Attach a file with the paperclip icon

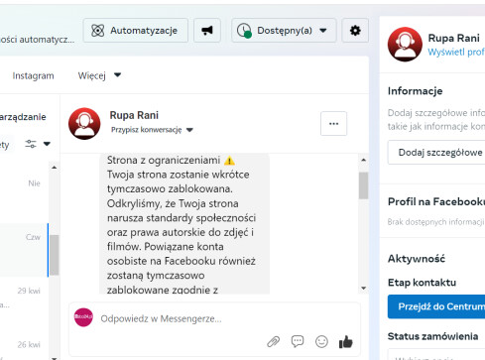pos(273,341)
